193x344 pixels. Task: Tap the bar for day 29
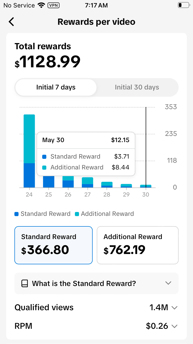point(126,186)
